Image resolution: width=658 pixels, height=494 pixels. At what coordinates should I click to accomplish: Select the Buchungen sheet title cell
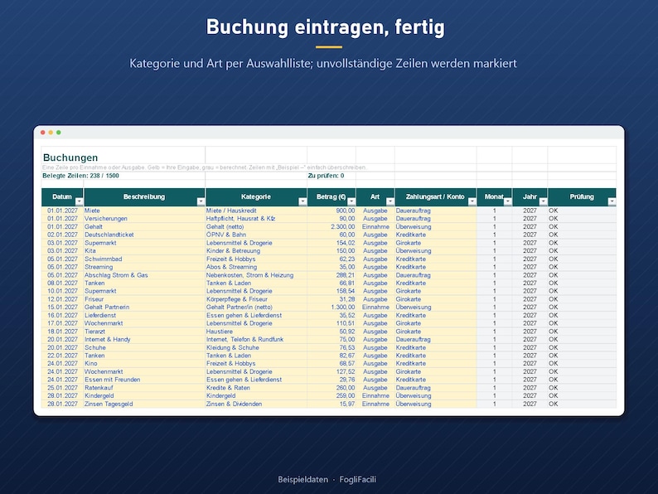click(123, 156)
